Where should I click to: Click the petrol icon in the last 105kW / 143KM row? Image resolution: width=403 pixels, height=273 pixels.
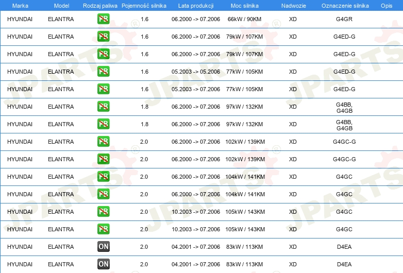pyautogui.click(x=103, y=229)
